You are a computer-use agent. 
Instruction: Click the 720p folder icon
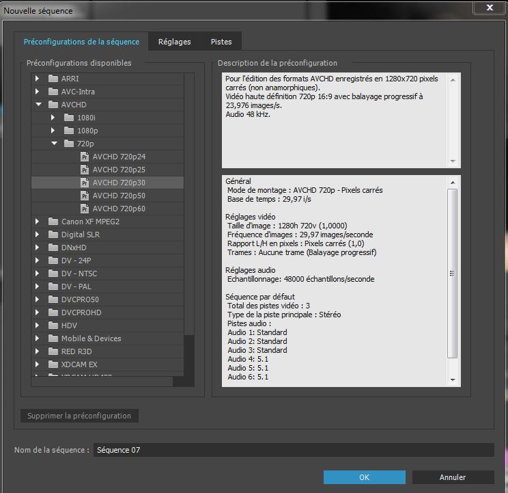point(69,144)
